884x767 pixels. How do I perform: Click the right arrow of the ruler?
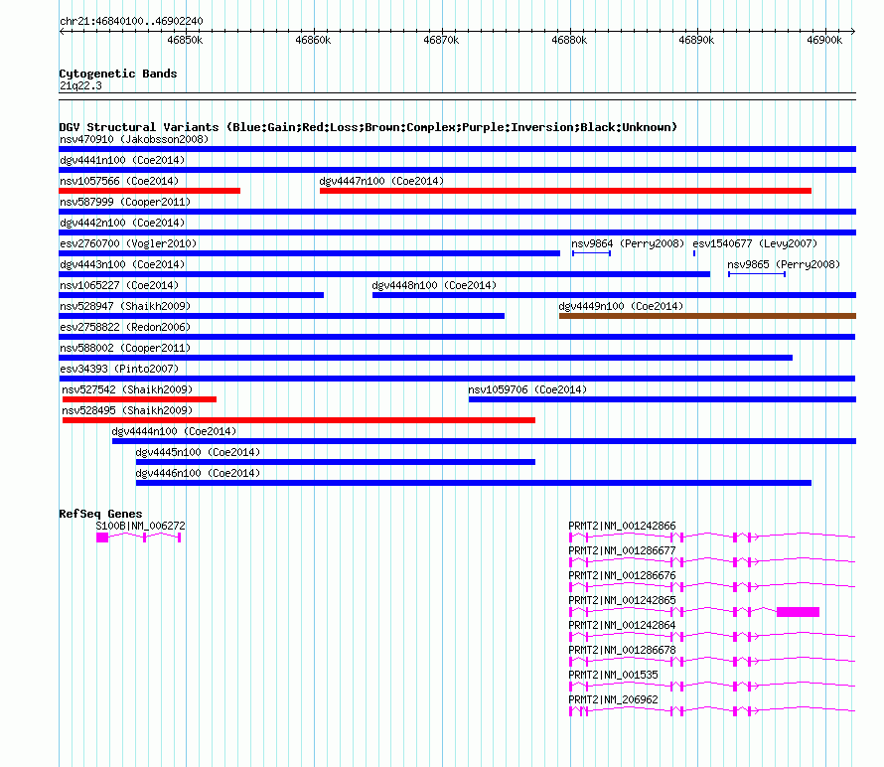[x=853, y=31]
